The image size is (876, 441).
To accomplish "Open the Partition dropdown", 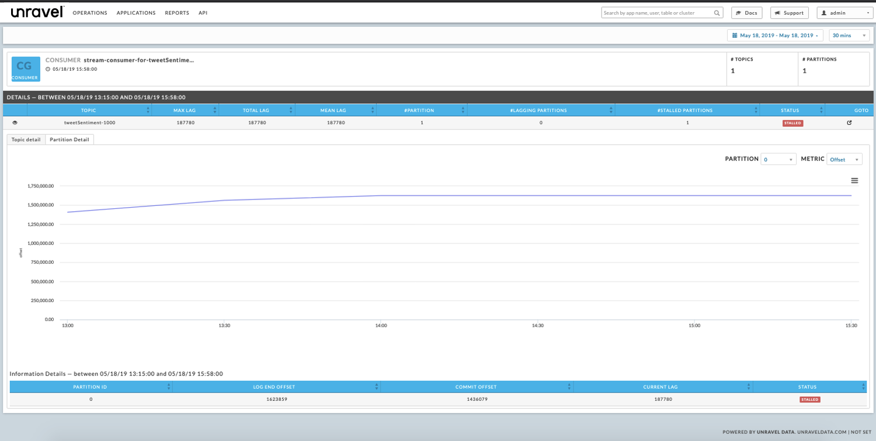I will point(778,159).
